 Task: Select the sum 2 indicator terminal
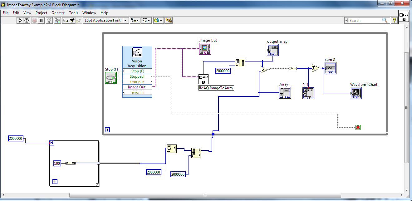331,68
